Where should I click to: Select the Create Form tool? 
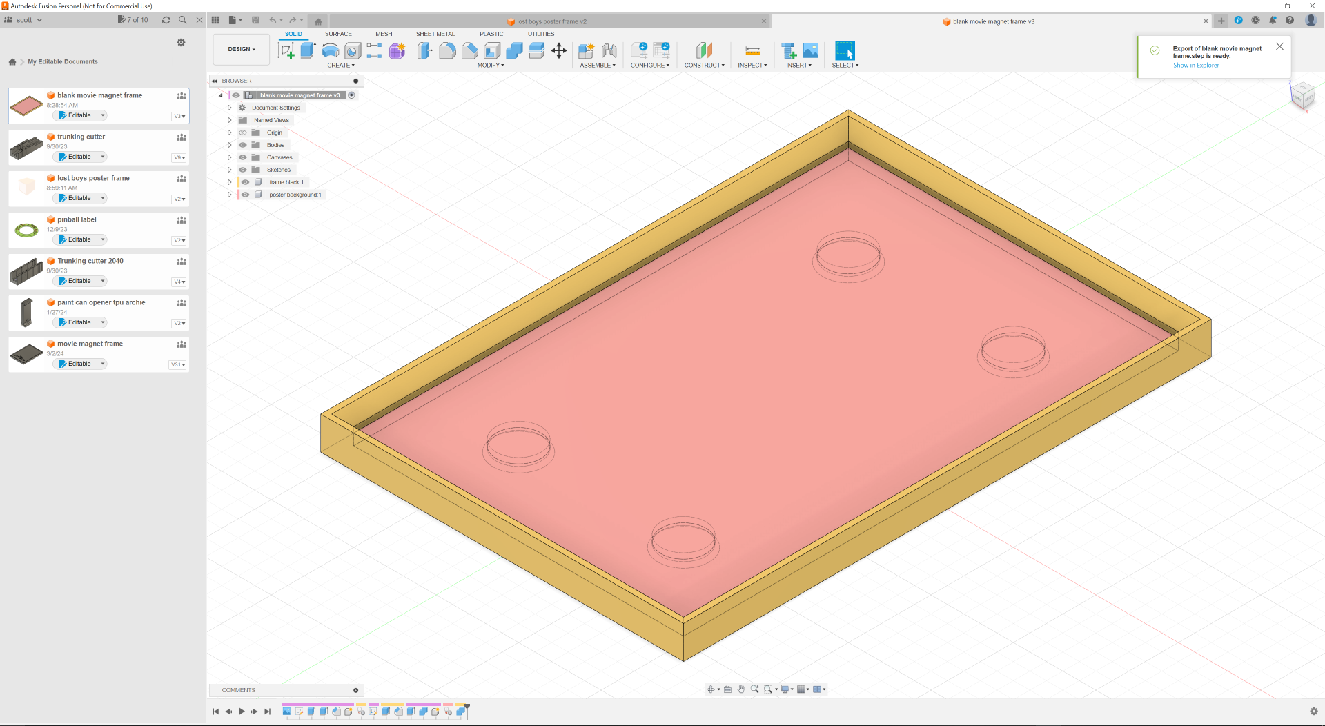[x=397, y=50]
